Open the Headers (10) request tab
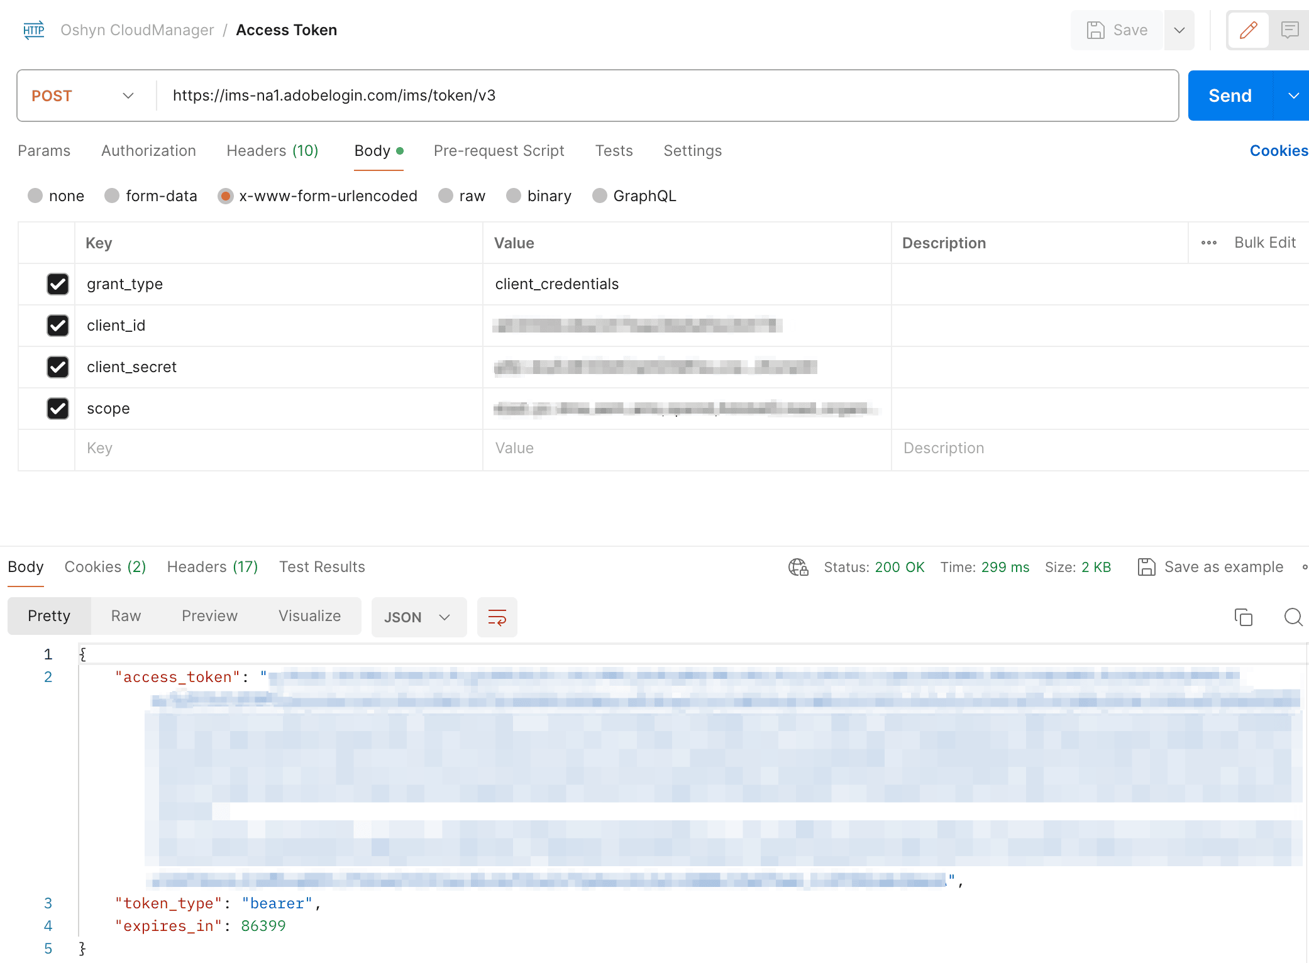 point(272,151)
